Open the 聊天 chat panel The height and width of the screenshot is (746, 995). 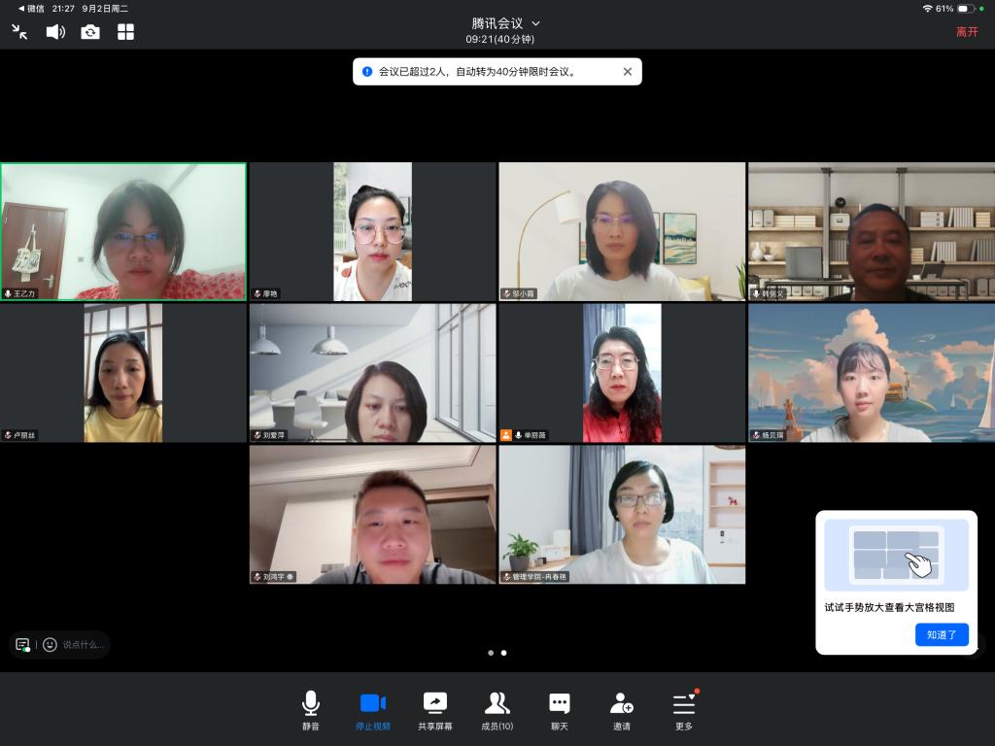pyautogui.click(x=560, y=710)
